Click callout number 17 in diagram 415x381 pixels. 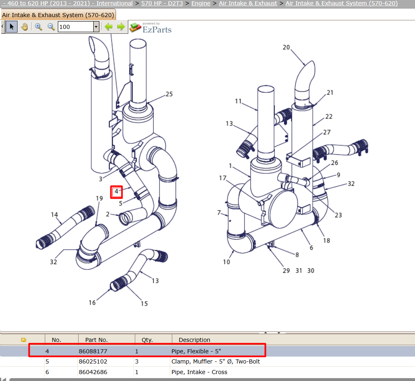coord(223,178)
